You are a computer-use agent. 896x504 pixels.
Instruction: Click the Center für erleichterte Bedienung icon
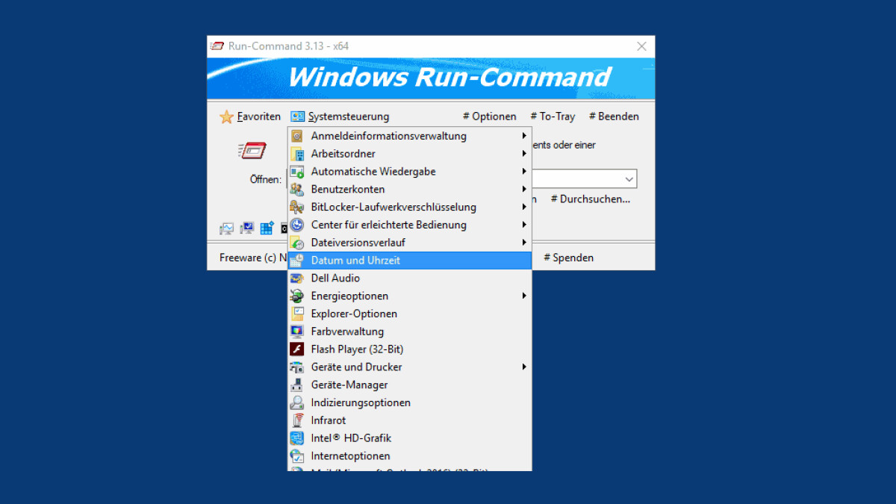pos(297,225)
